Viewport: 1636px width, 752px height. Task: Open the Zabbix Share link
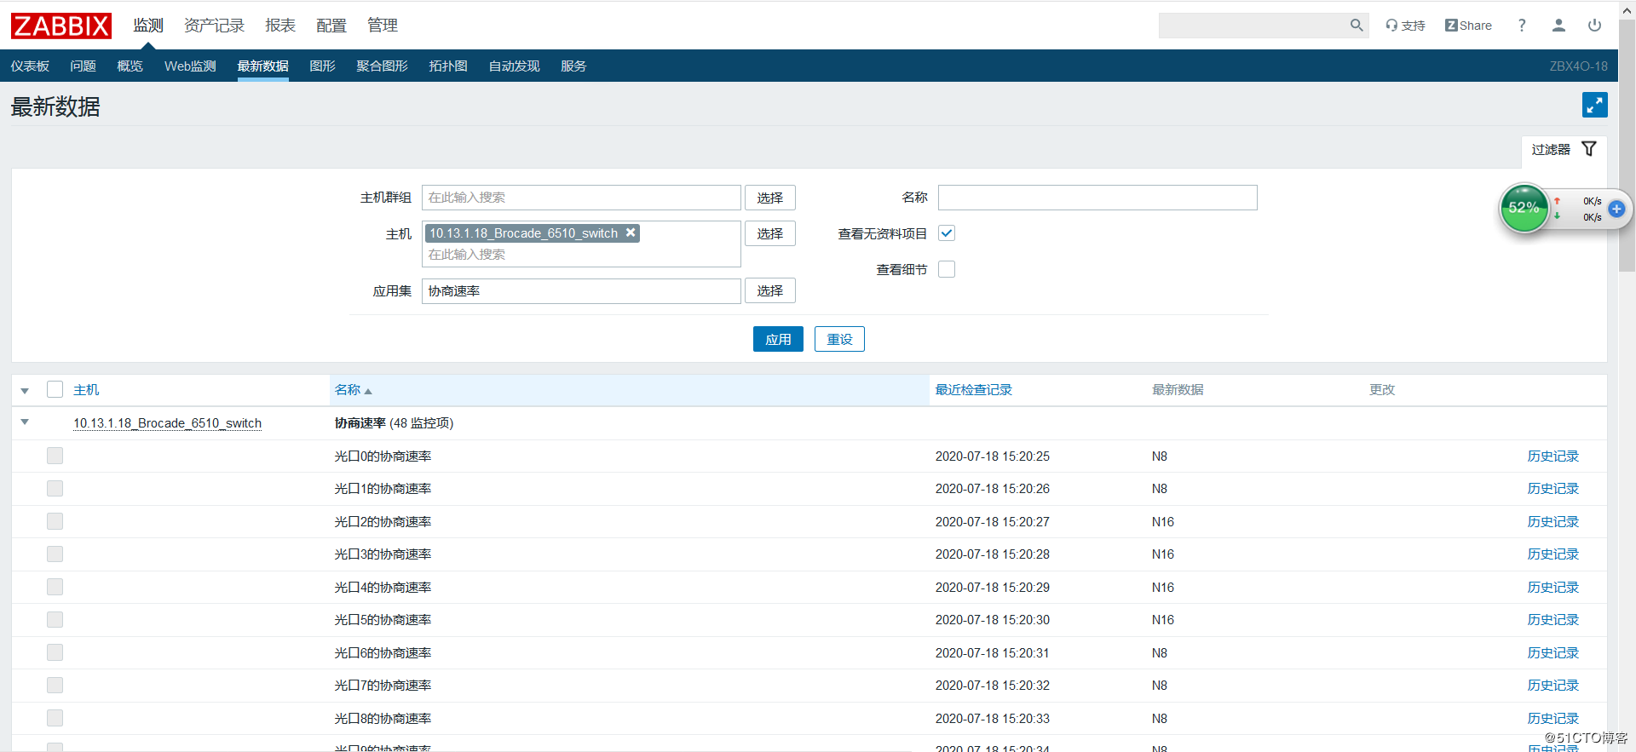(1468, 26)
